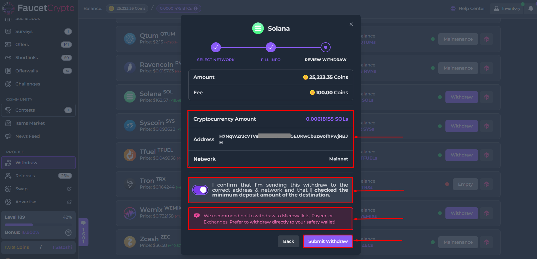
Task: Submit the withdraw
Action: point(328,241)
